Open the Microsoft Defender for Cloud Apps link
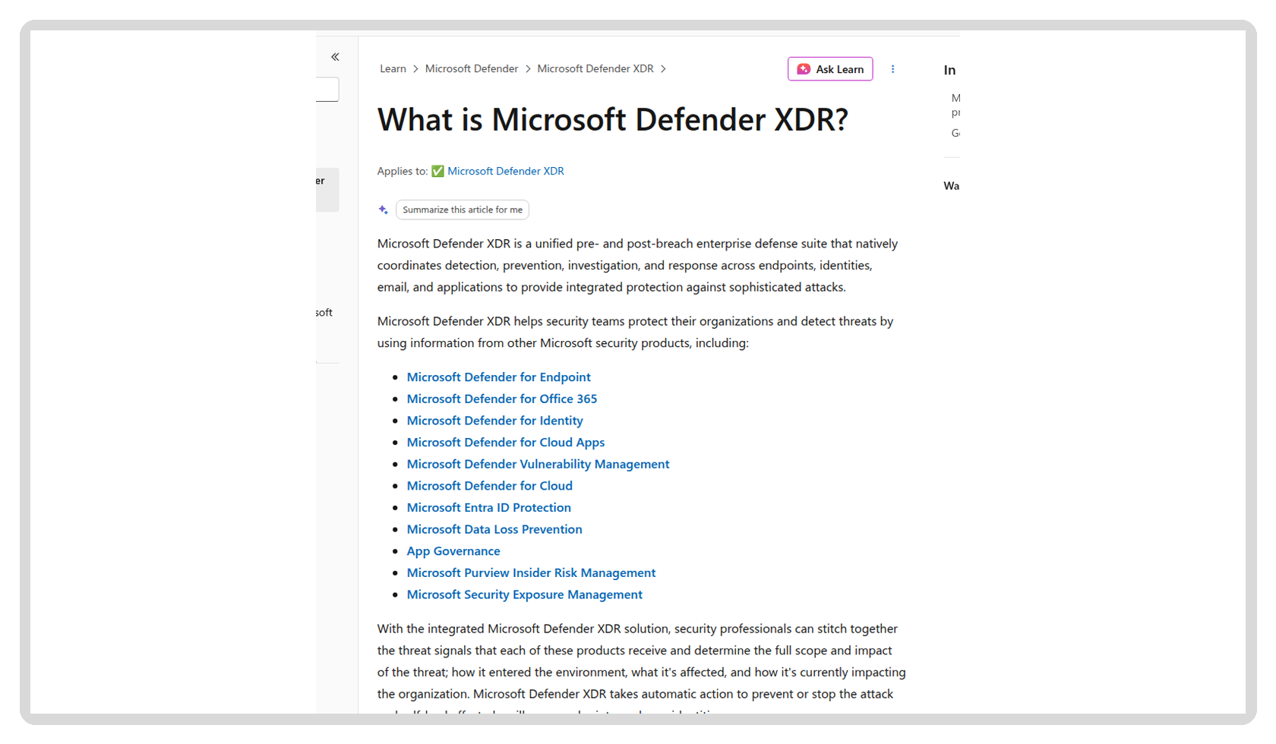This screenshot has width=1276, height=744. click(x=506, y=443)
